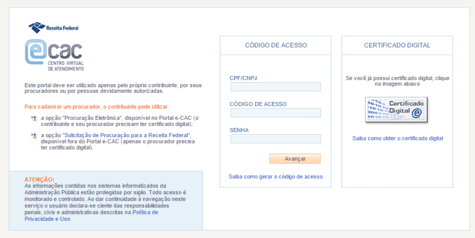Click bullet icon beside Solicitação de Procuração option
Viewport: 475px width, 238px height.
pyautogui.click(x=34, y=136)
